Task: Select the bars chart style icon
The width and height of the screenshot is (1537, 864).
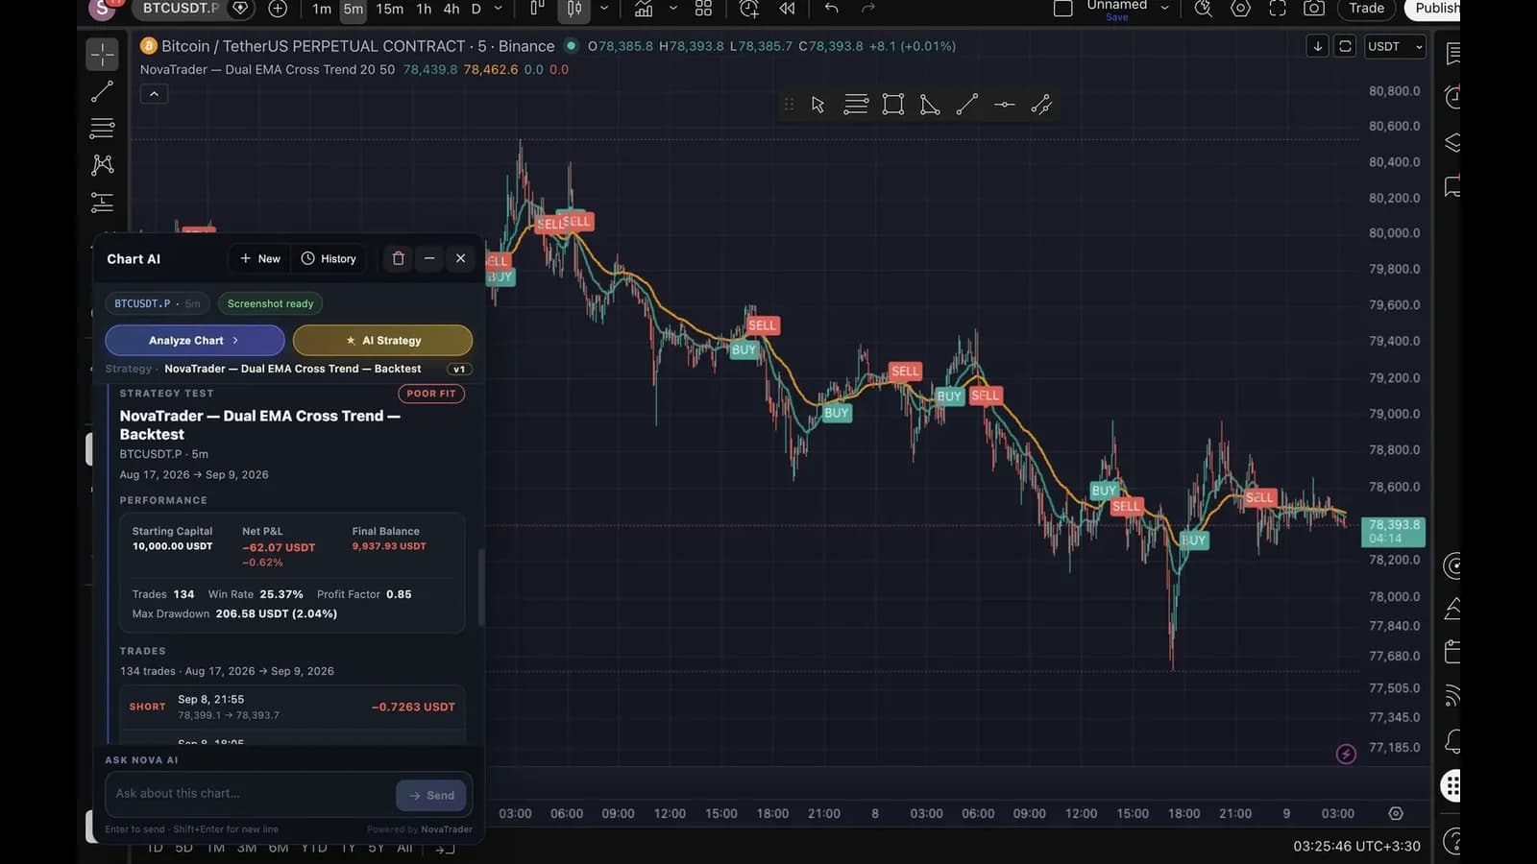Action: (x=537, y=9)
